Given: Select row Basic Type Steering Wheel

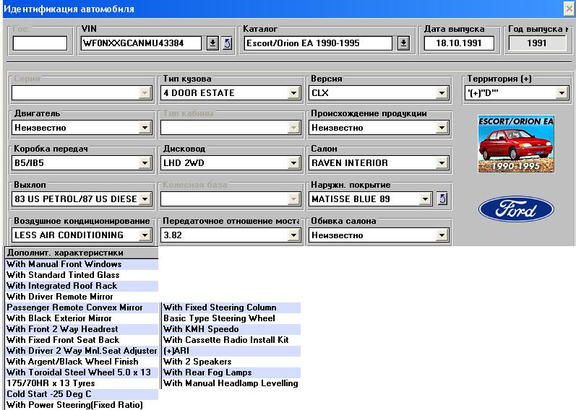Looking at the screenshot, I should 231,318.
